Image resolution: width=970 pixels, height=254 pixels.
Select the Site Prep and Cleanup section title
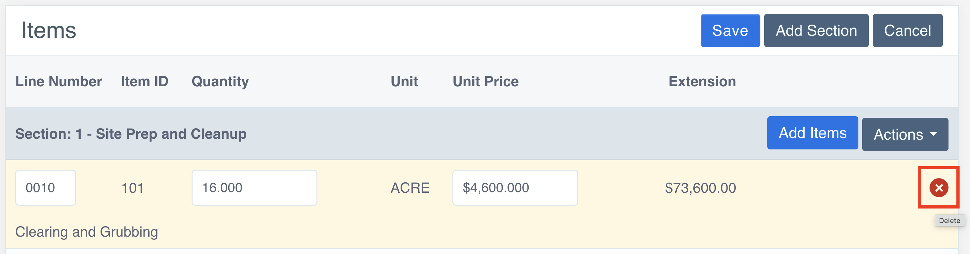pyautogui.click(x=131, y=134)
